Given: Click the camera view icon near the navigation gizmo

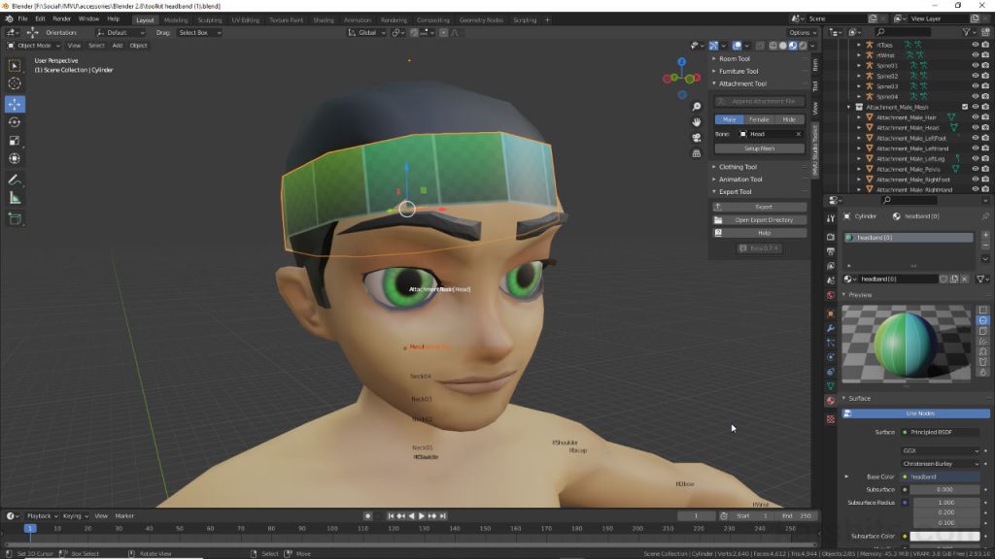Looking at the screenshot, I should [x=696, y=137].
